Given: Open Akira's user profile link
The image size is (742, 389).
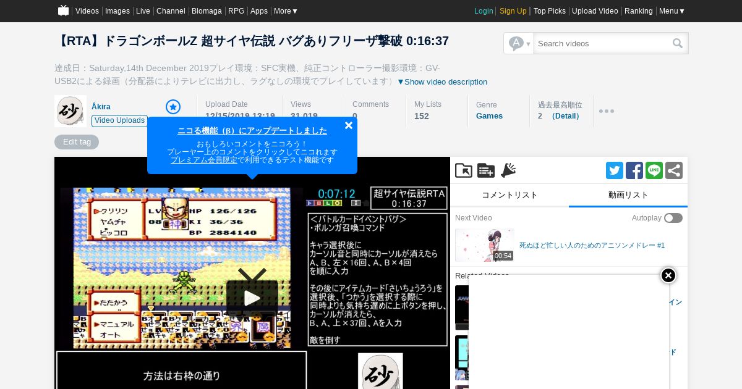Looking at the screenshot, I should pyautogui.click(x=101, y=107).
